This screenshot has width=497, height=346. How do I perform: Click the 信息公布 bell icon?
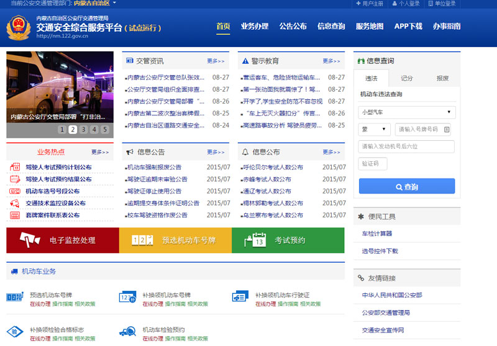(x=245, y=152)
